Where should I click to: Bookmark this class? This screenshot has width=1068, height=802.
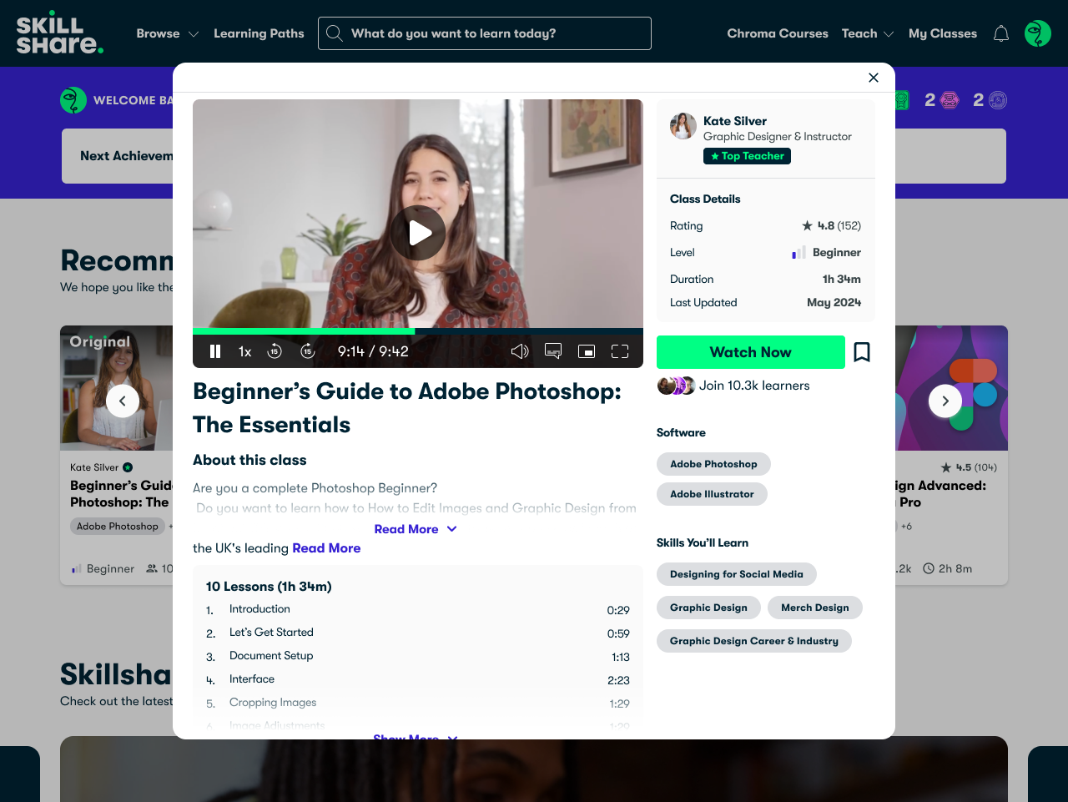862,352
